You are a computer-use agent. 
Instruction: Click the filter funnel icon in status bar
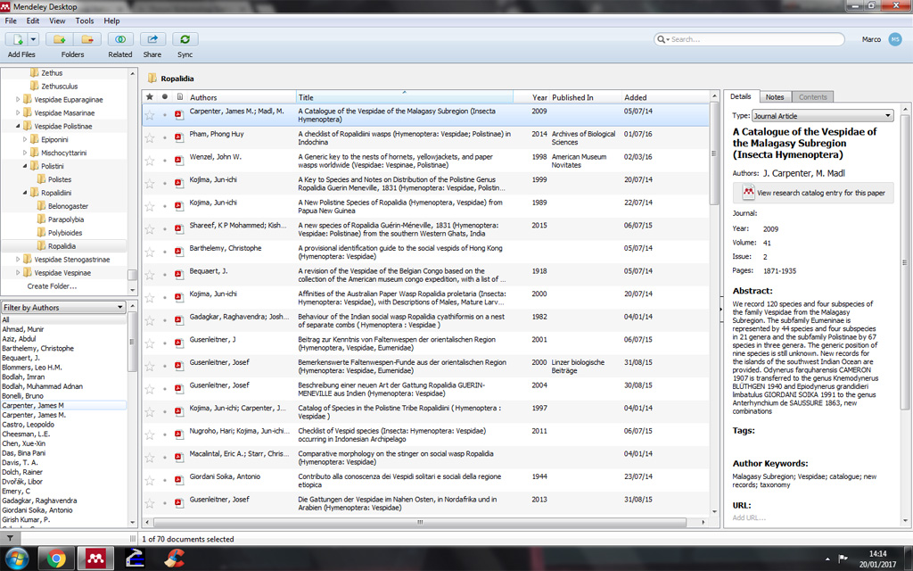(x=10, y=539)
